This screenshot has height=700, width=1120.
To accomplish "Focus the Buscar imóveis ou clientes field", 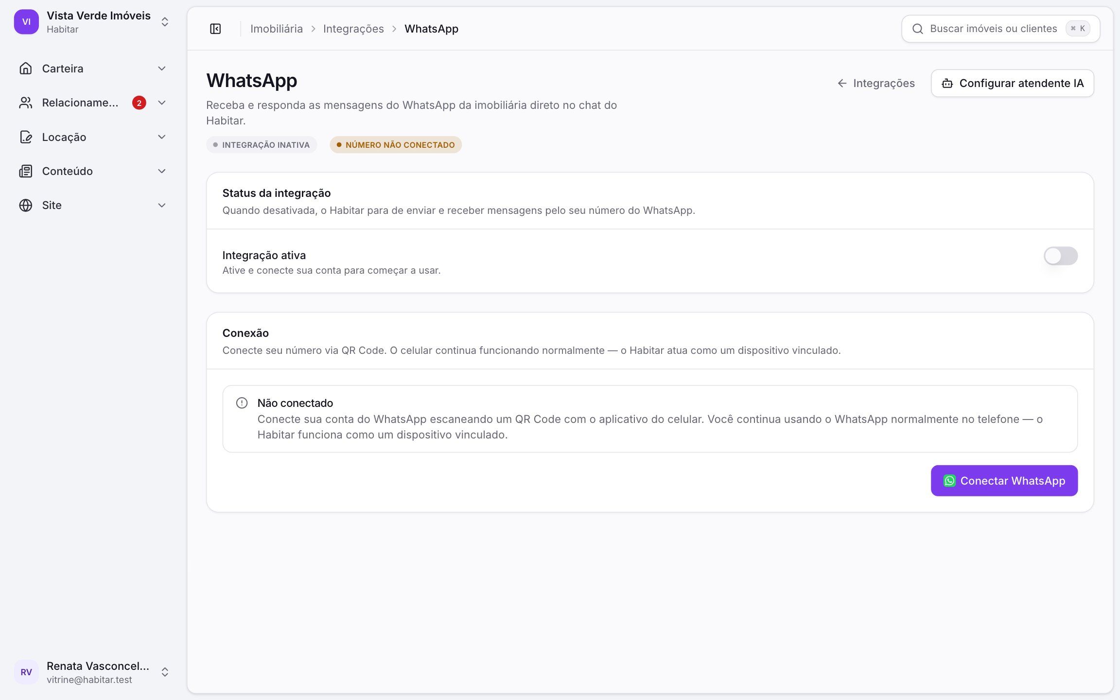I will pyautogui.click(x=1000, y=29).
